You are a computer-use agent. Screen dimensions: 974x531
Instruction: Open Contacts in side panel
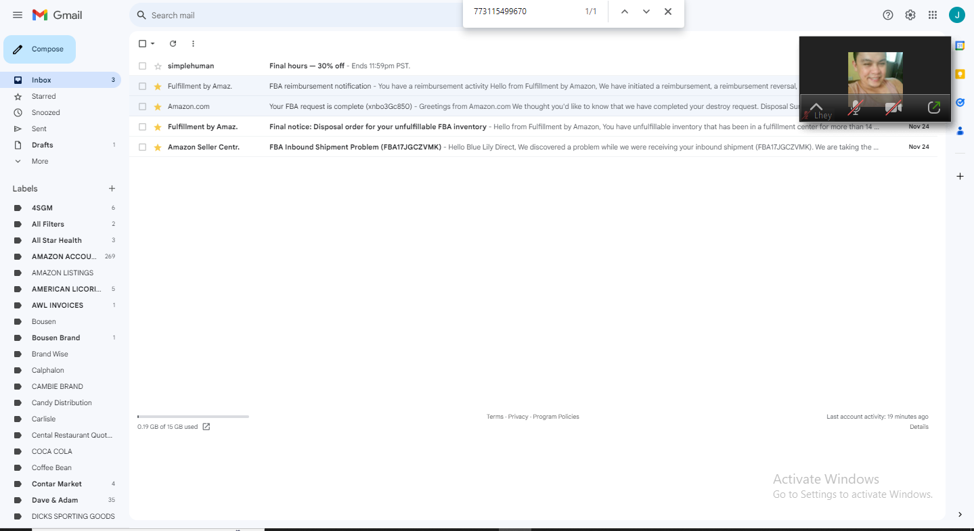(960, 131)
